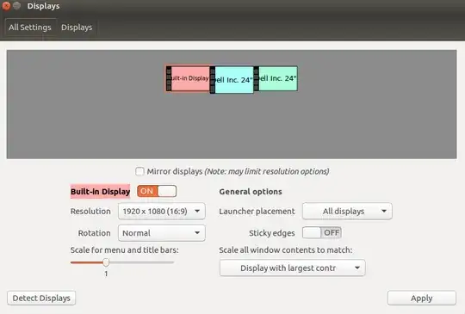Toggle the Built-in Display ON switch
Image resolution: width=465 pixels, height=314 pixels.
tap(157, 191)
